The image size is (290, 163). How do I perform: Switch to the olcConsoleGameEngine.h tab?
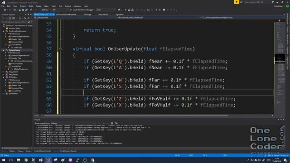pyautogui.click(x=66, y=14)
